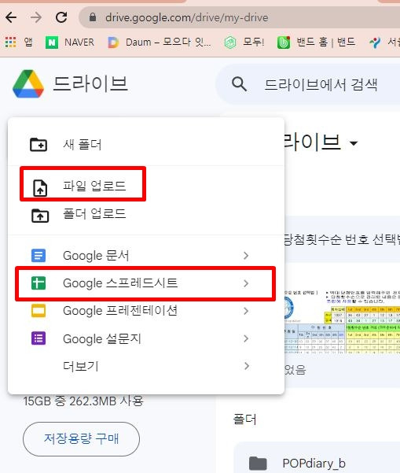Screen dimensions: 400x473
Task: Select Google 문서 menu item
Action: coord(146,256)
